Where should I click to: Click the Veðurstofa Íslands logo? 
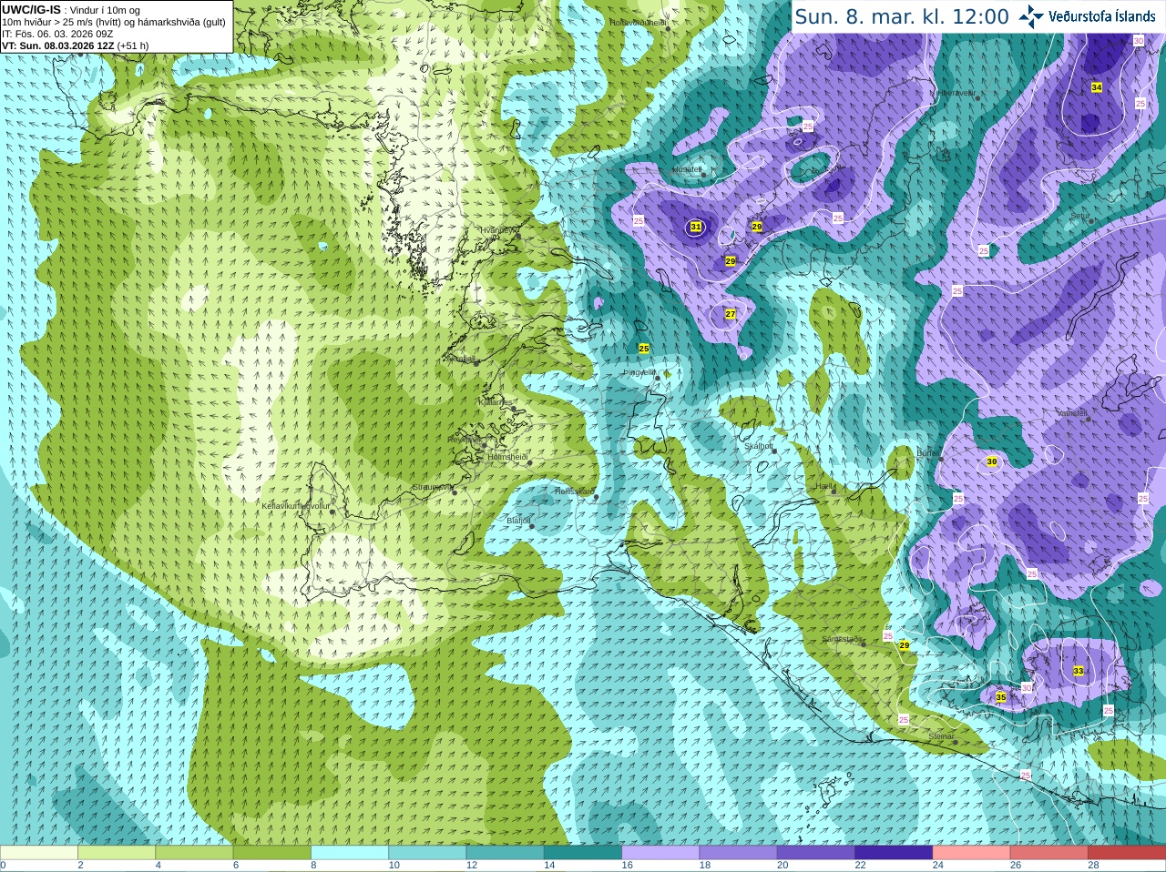[1087, 15]
